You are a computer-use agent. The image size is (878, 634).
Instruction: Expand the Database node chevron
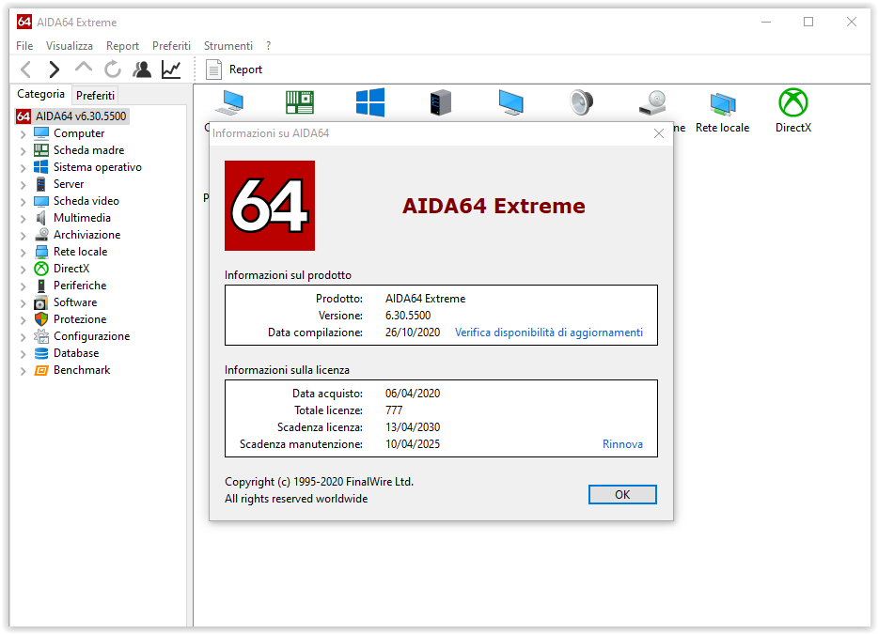(23, 354)
